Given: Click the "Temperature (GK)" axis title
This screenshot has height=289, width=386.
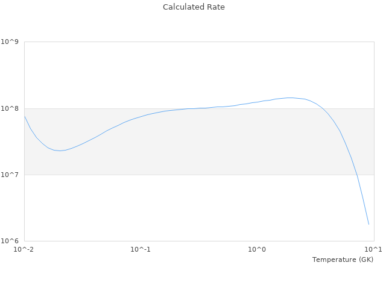Looking at the screenshot, I should [x=343, y=259].
